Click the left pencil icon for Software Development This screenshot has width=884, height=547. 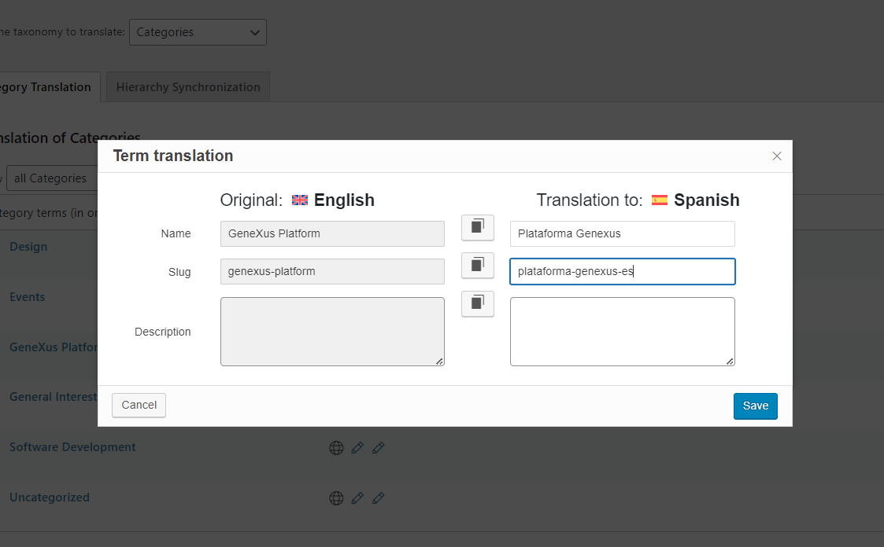tap(357, 448)
